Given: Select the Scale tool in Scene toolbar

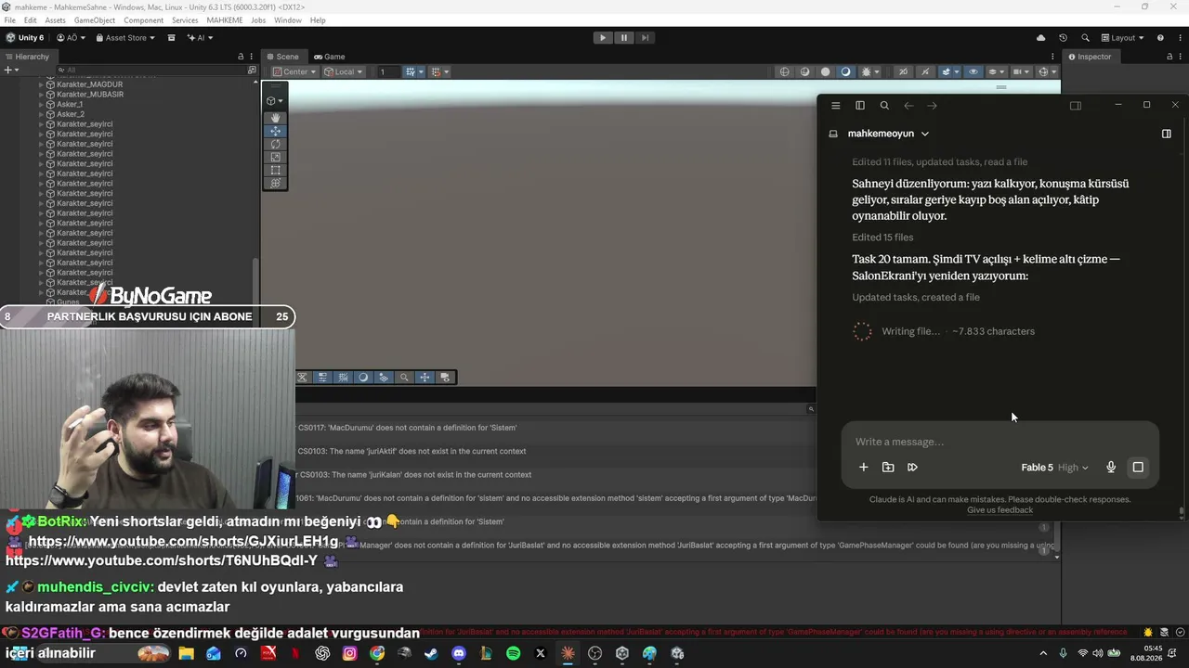Looking at the screenshot, I should point(275,157).
